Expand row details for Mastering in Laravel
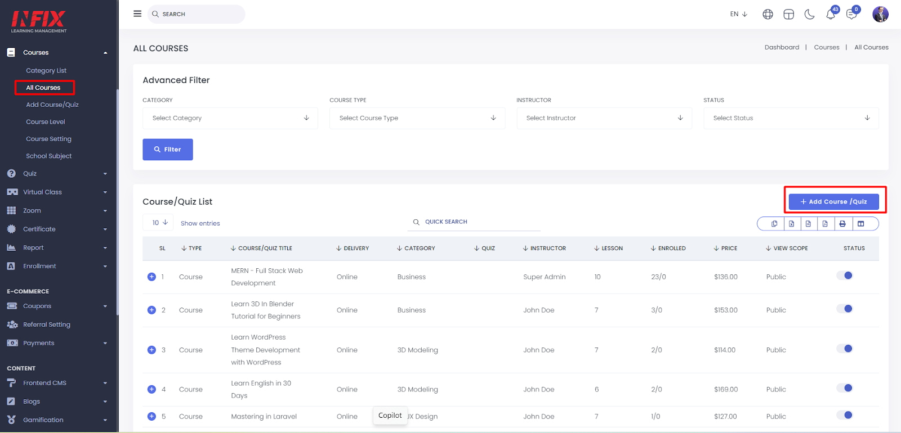 pos(151,416)
